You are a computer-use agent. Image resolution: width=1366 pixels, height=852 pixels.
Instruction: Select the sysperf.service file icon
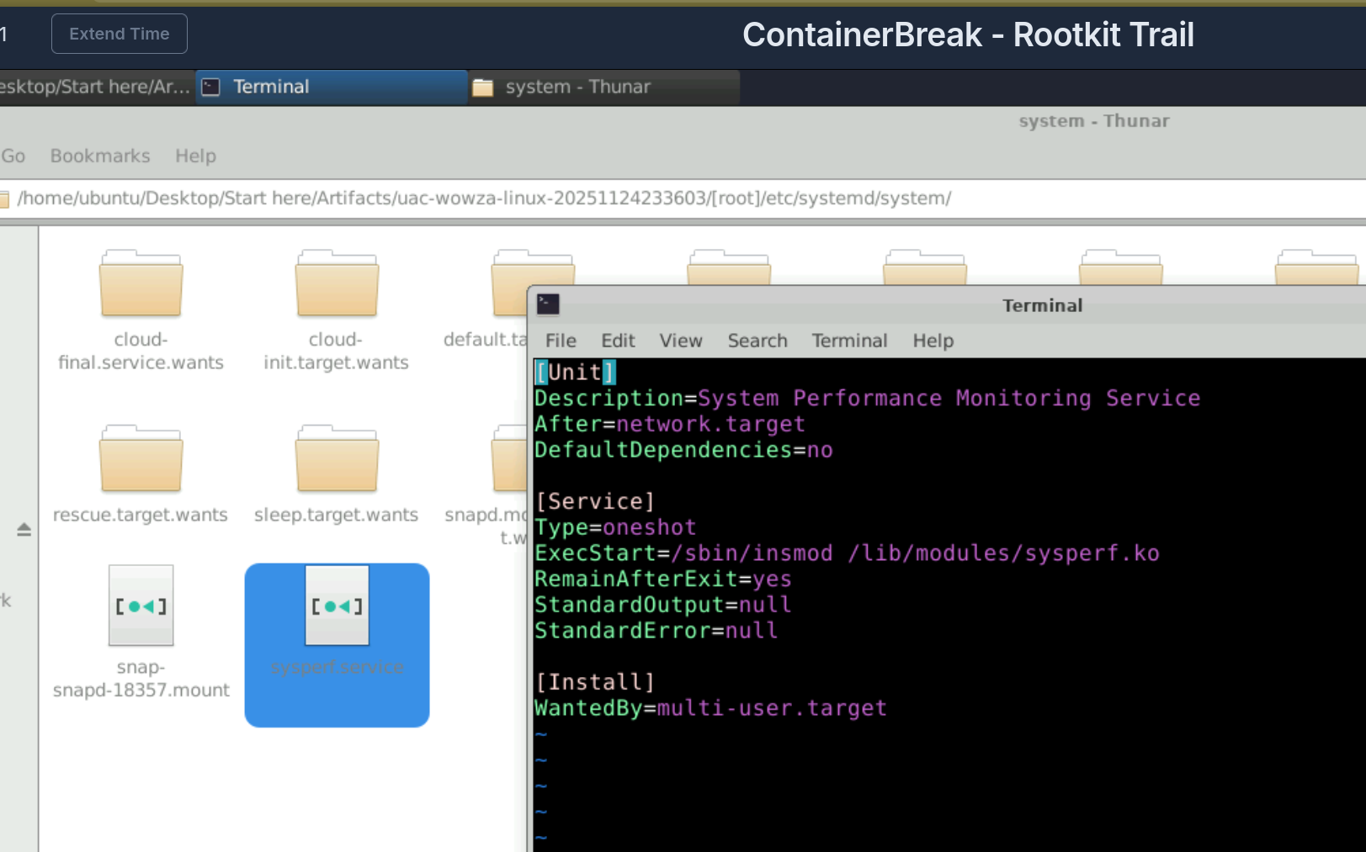[x=337, y=606]
